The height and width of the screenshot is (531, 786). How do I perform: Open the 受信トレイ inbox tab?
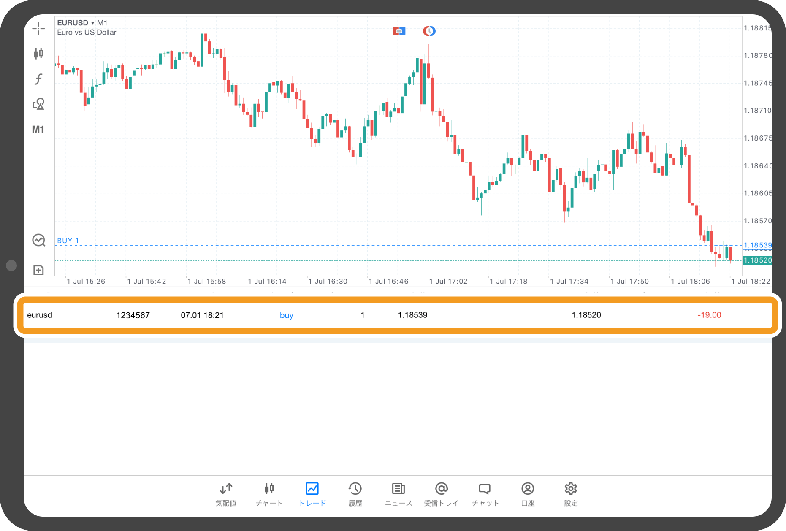coord(441,494)
